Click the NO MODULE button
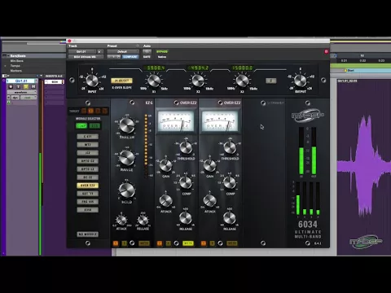The width and height of the screenshot is (391, 293). [x=87, y=234]
